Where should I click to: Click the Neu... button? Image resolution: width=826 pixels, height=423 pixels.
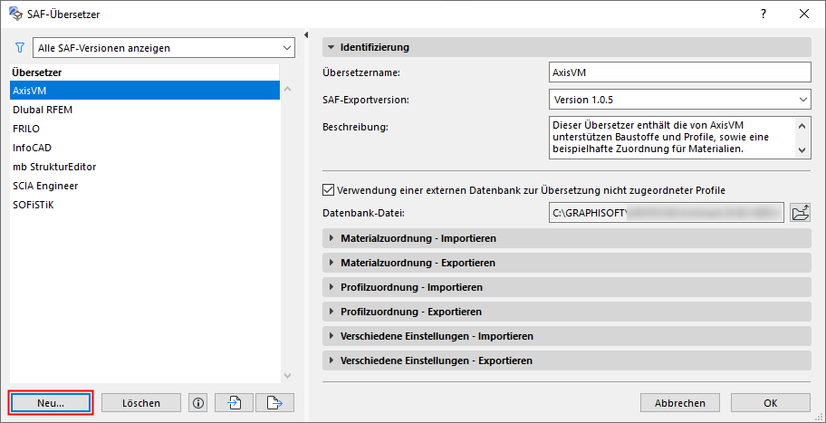point(51,403)
